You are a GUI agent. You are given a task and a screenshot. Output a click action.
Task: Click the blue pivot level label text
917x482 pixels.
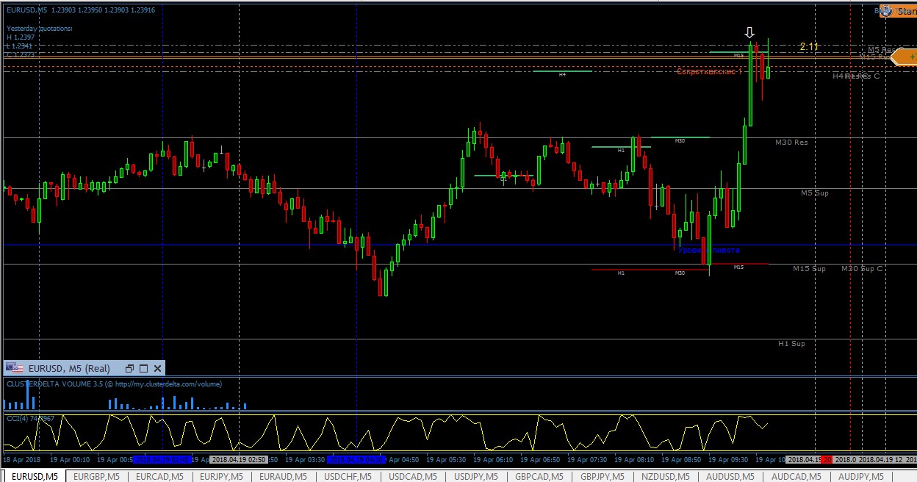click(708, 250)
